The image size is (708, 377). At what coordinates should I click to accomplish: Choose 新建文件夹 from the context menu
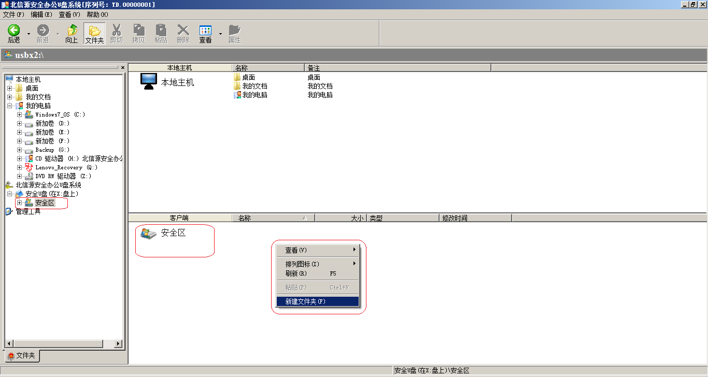click(305, 301)
